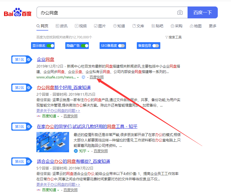Open 适合企业办公的网盘有哪些 result

[x=73, y=161]
